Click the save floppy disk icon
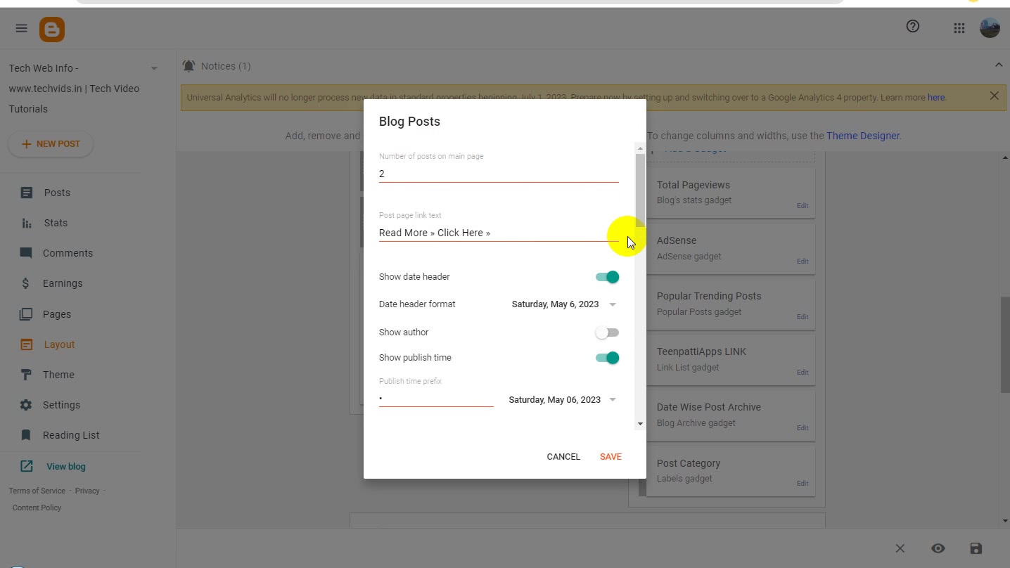1010x568 pixels. click(x=976, y=548)
